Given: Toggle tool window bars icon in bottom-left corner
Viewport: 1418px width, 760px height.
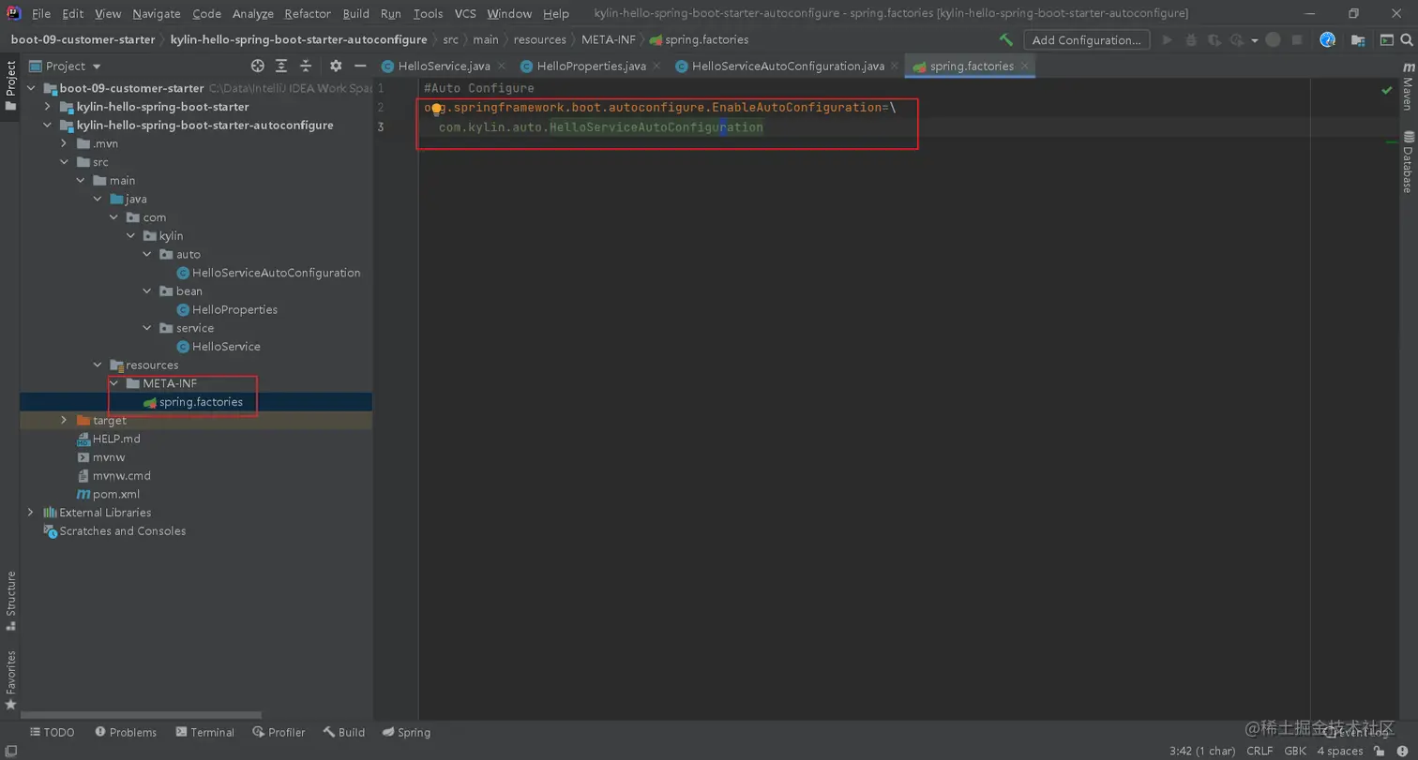Looking at the screenshot, I should 9,752.
